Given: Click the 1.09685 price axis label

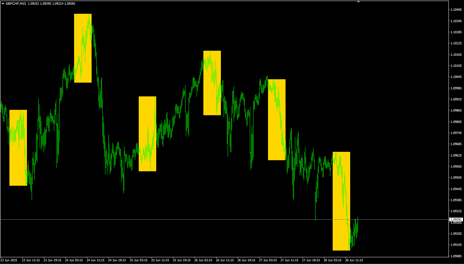Looking at the screenshot, I should tap(456, 144).
